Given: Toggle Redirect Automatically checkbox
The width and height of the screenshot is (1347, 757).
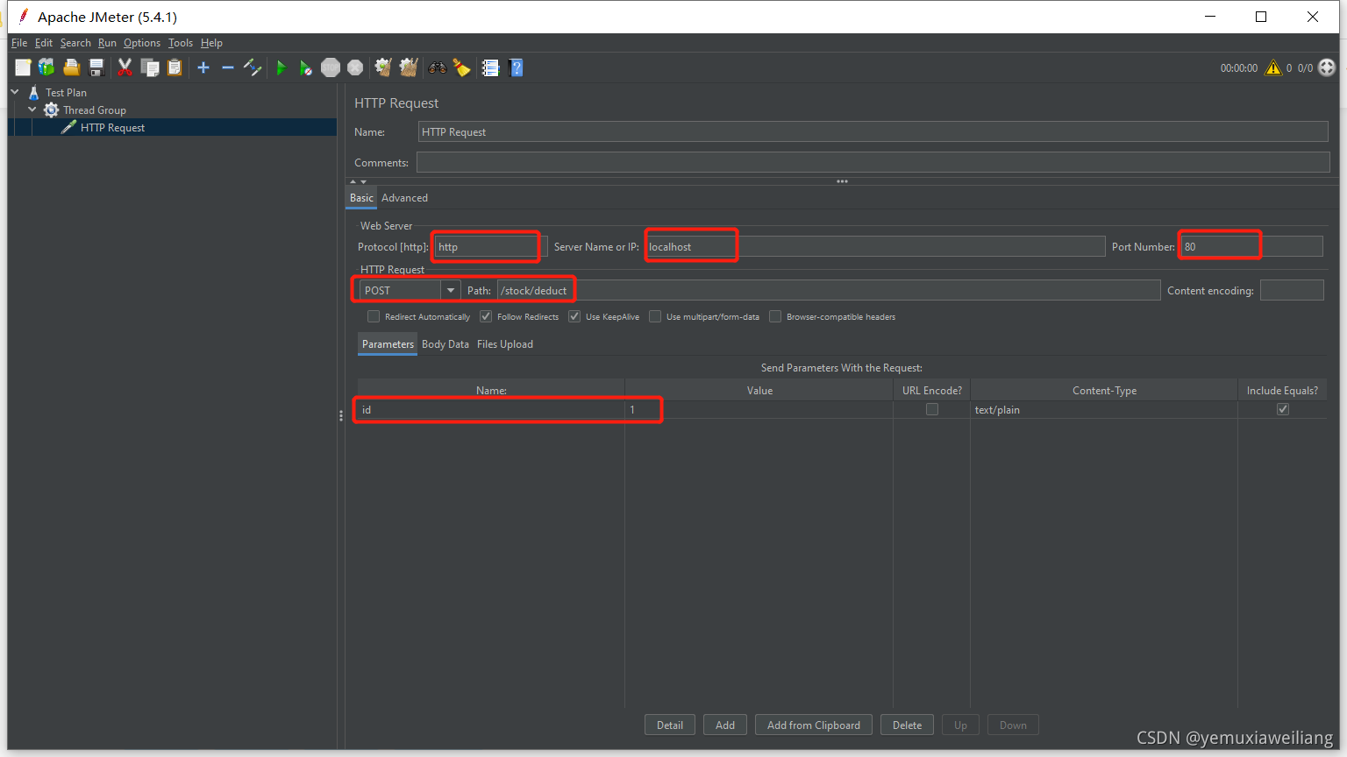Looking at the screenshot, I should click(374, 316).
